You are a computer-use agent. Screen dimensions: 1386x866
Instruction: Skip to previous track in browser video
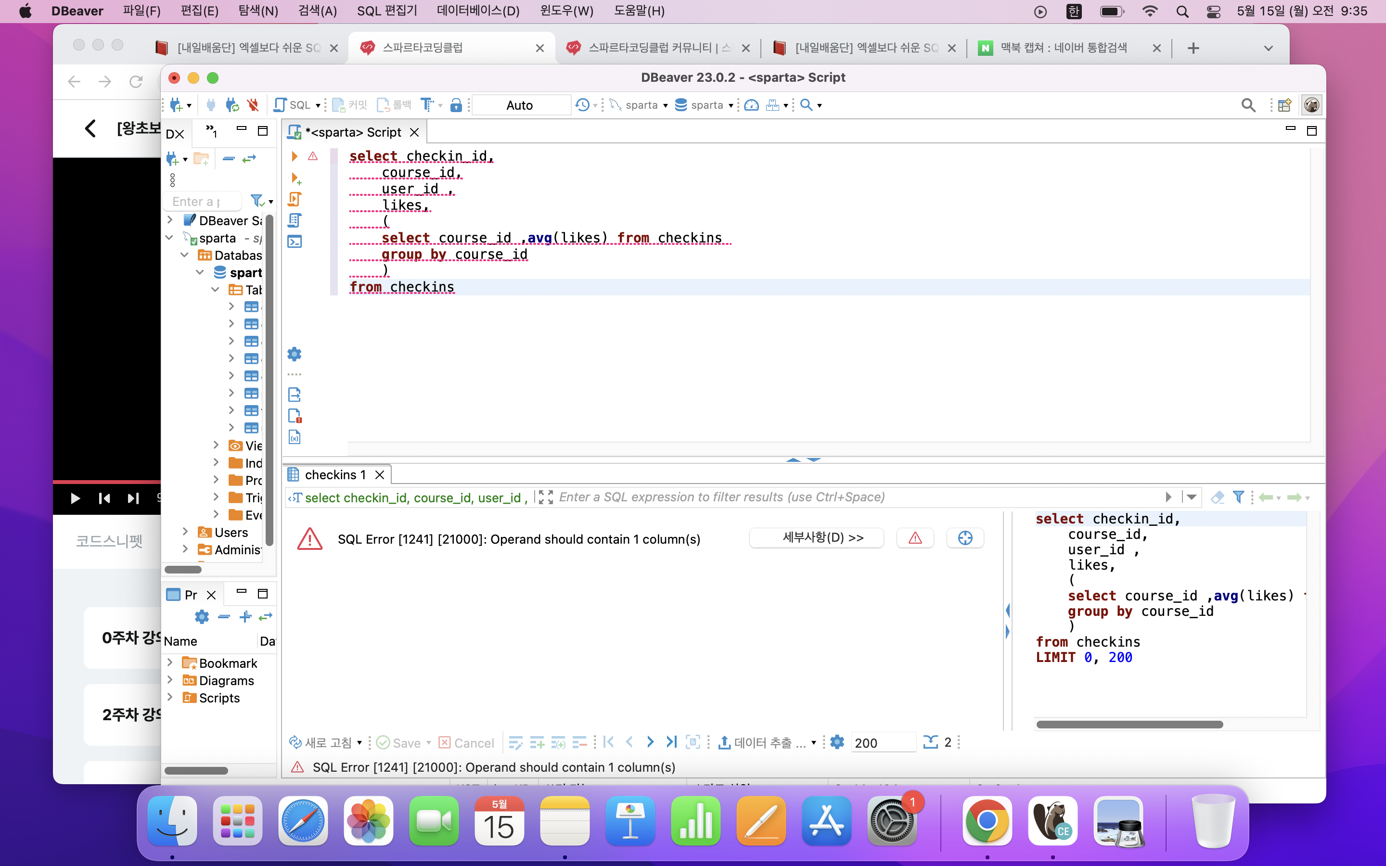pyautogui.click(x=103, y=498)
